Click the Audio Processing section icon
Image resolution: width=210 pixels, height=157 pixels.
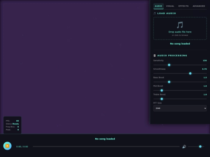154,55
